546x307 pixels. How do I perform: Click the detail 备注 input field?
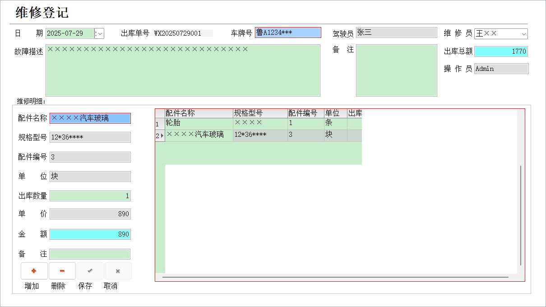click(90, 254)
